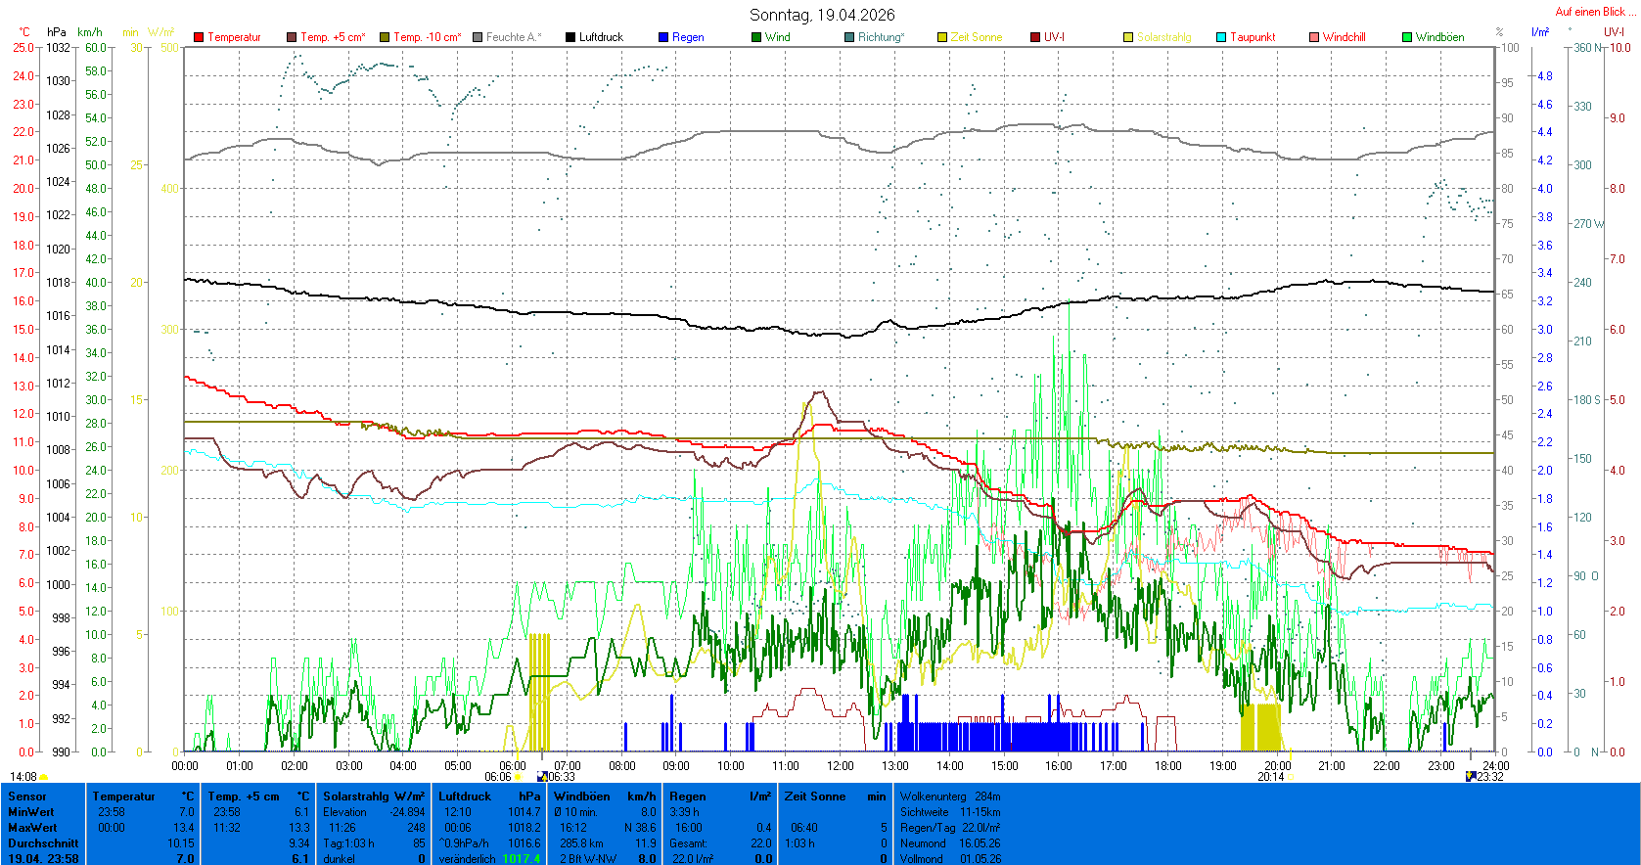Click the yellow sun icon beside 14:08
The height and width of the screenshot is (865, 1641).
click(x=44, y=777)
